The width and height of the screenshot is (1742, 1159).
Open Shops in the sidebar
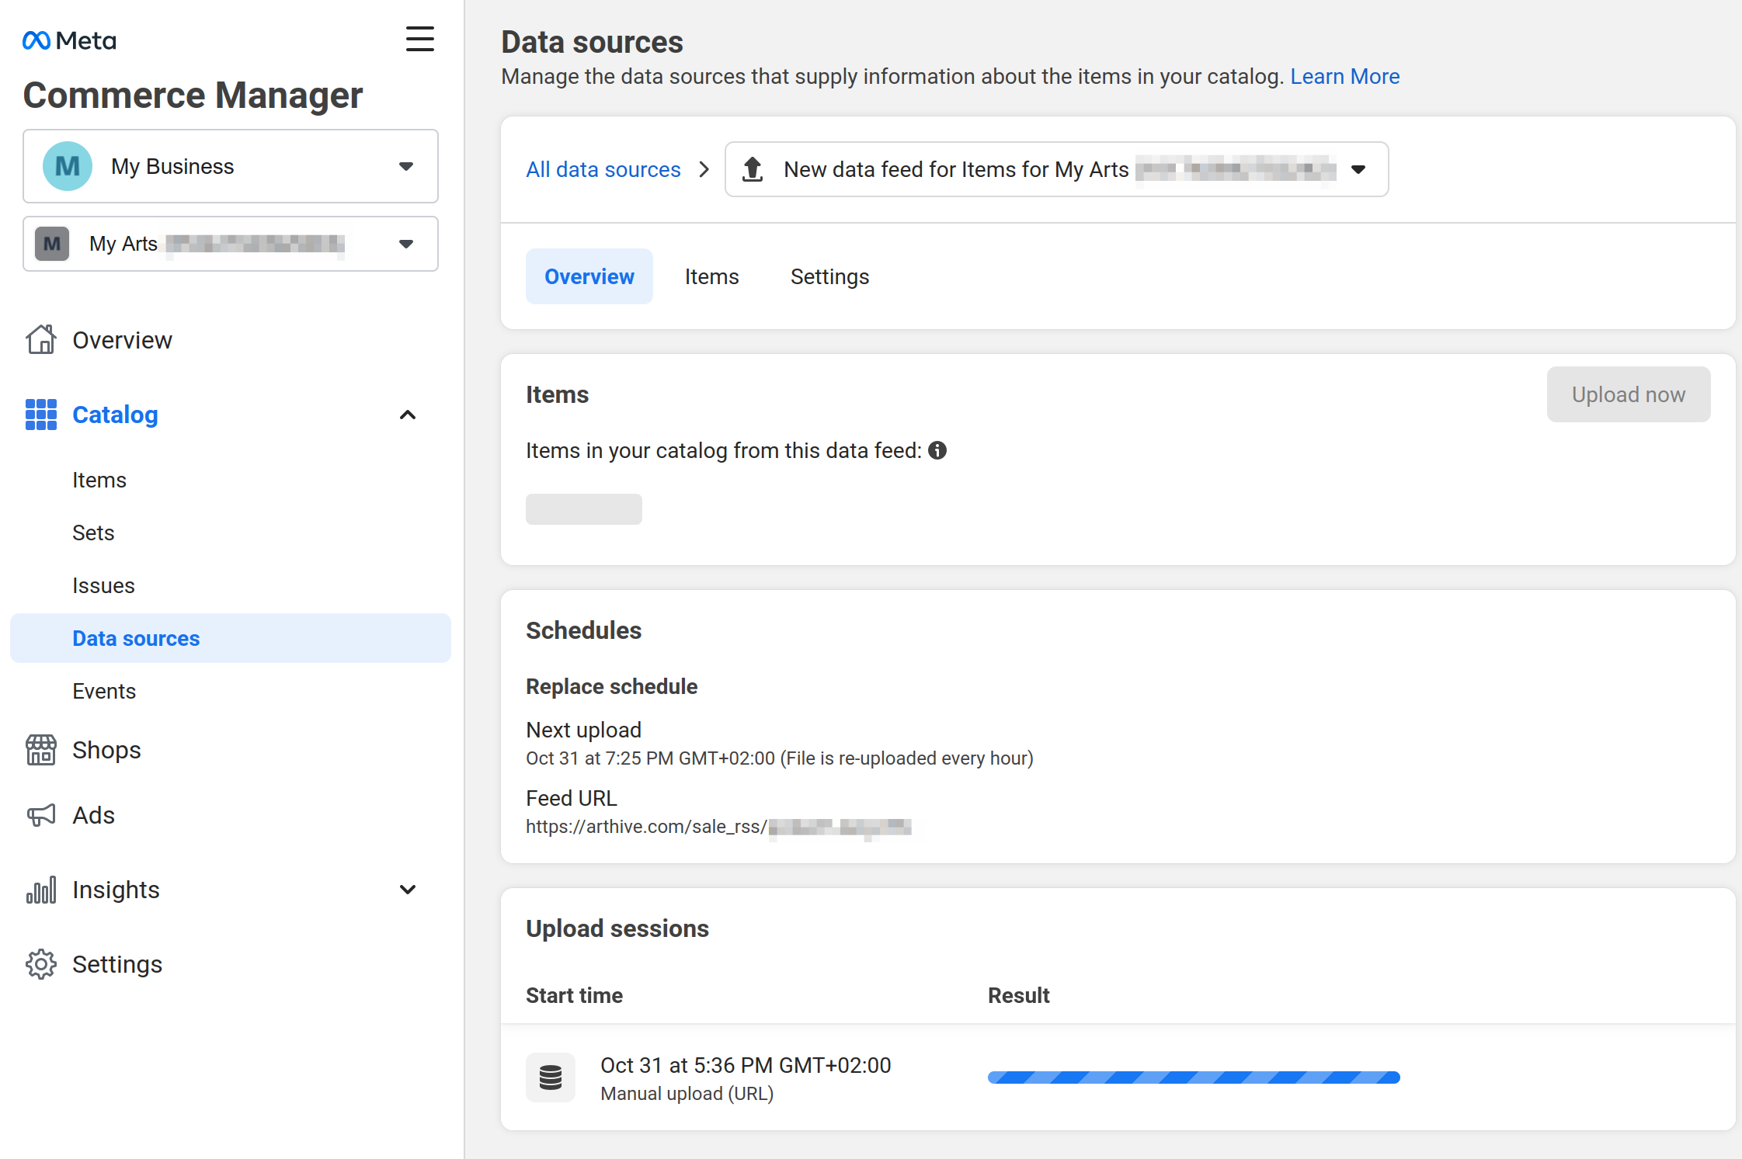[106, 750]
